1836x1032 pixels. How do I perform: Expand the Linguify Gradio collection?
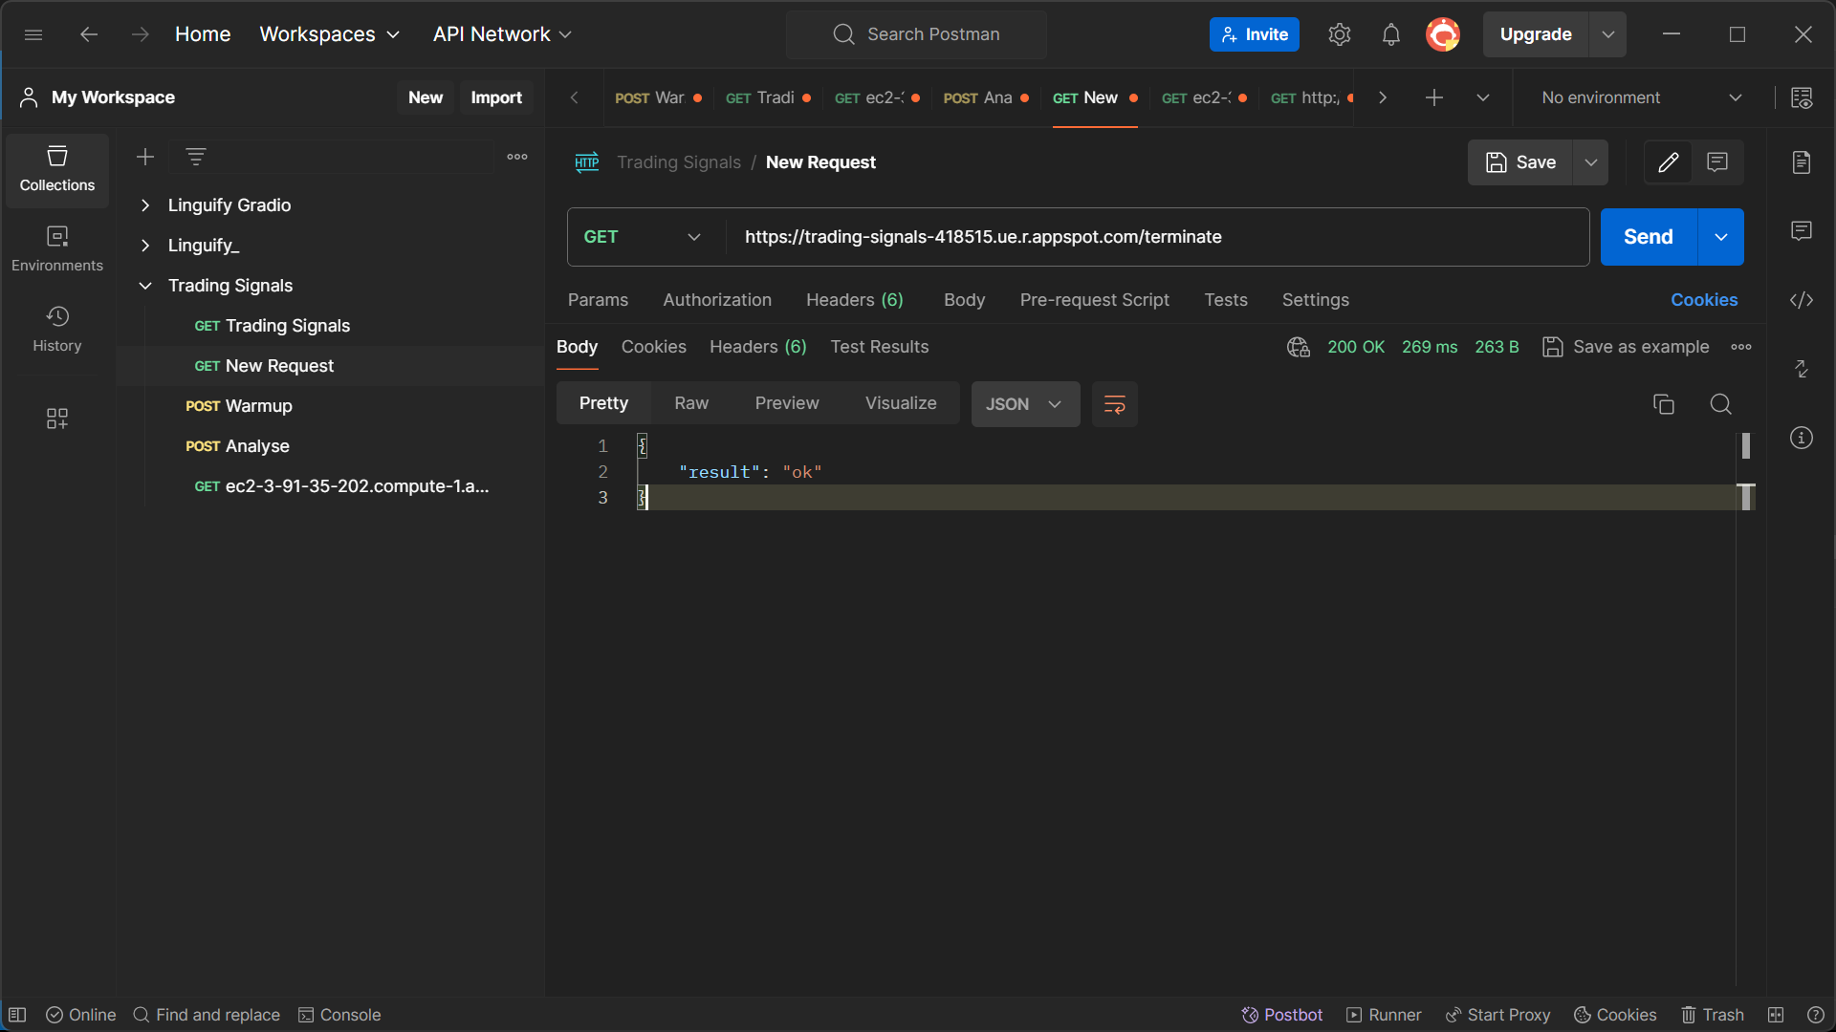pyautogui.click(x=145, y=205)
